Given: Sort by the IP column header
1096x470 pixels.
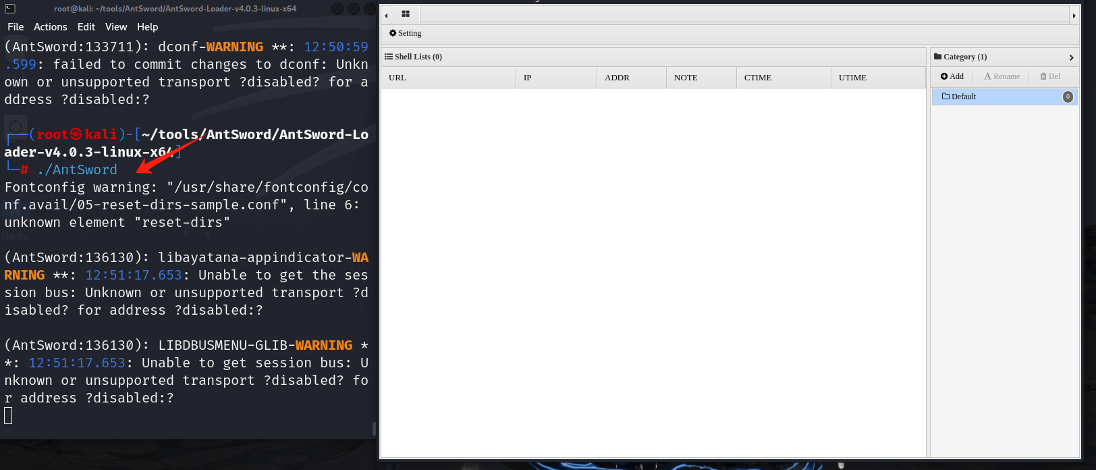Looking at the screenshot, I should [556, 78].
